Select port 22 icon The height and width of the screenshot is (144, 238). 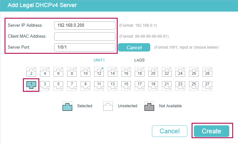tap(167, 72)
